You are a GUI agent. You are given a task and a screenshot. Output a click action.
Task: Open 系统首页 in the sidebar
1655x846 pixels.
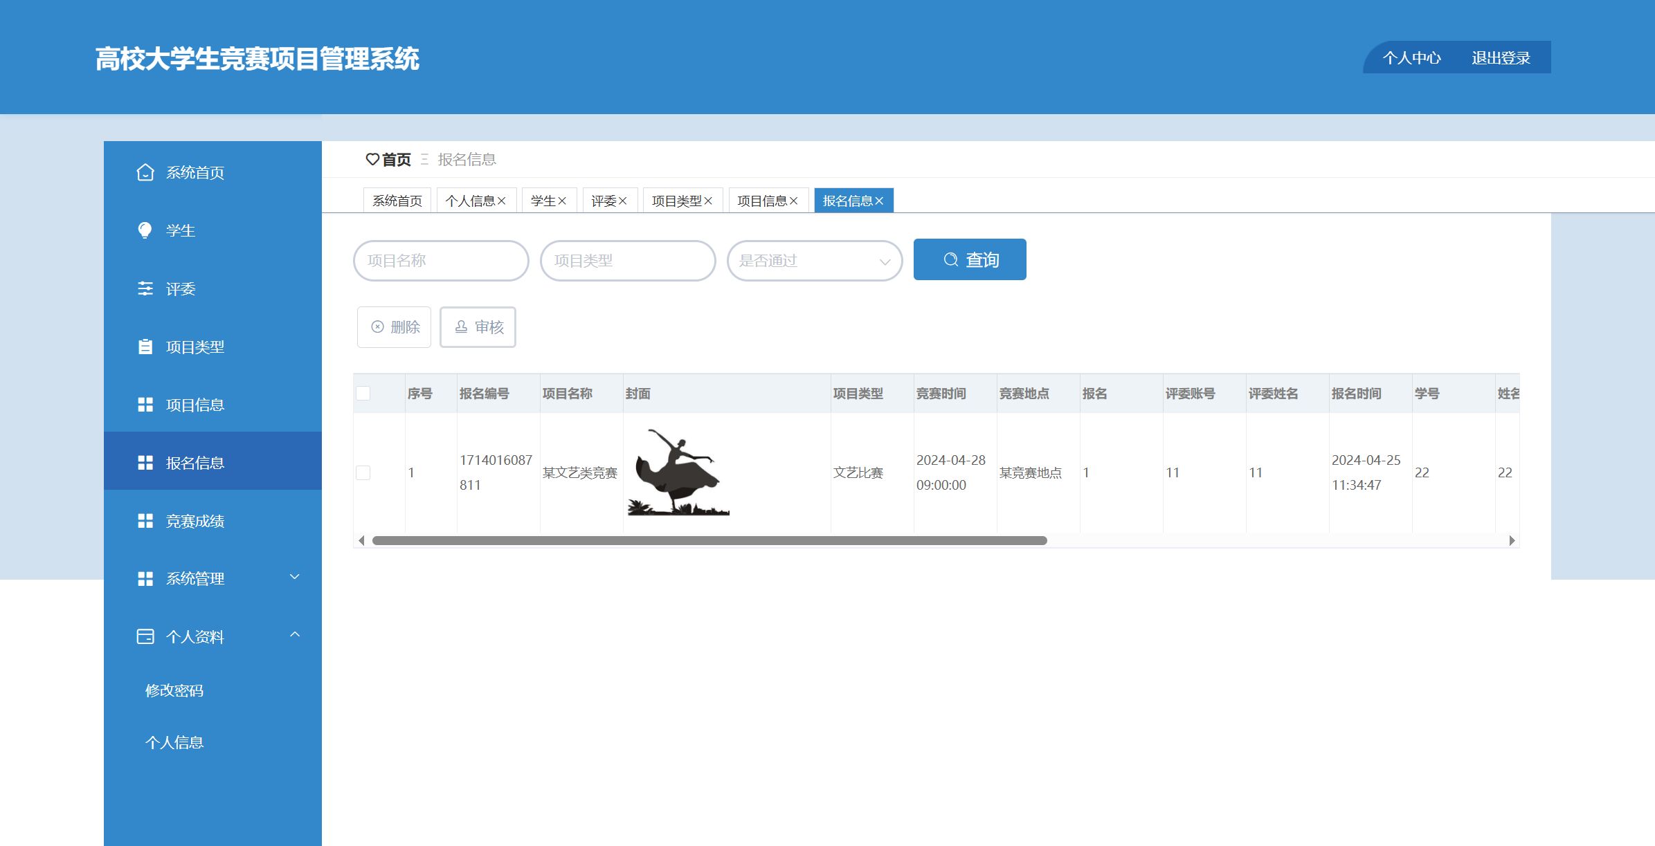point(212,172)
